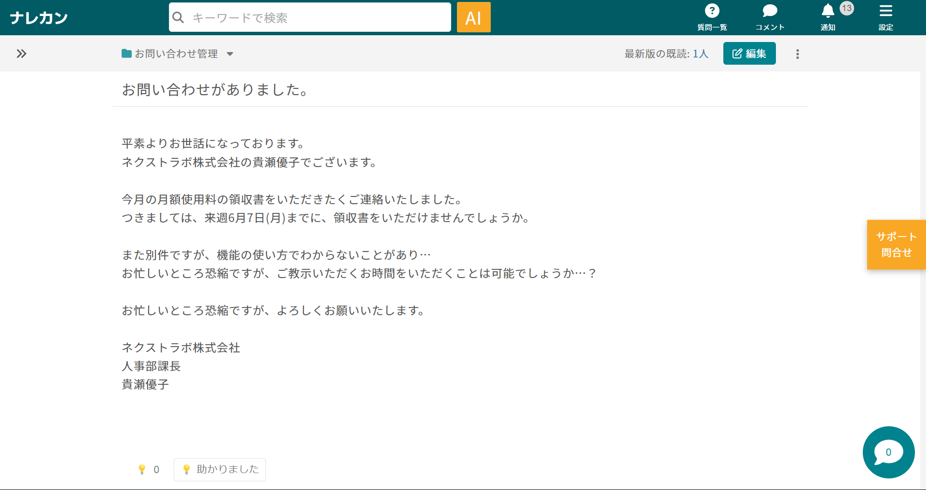Click the line about 6月7日(月) deadline

(x=326, y=218)
